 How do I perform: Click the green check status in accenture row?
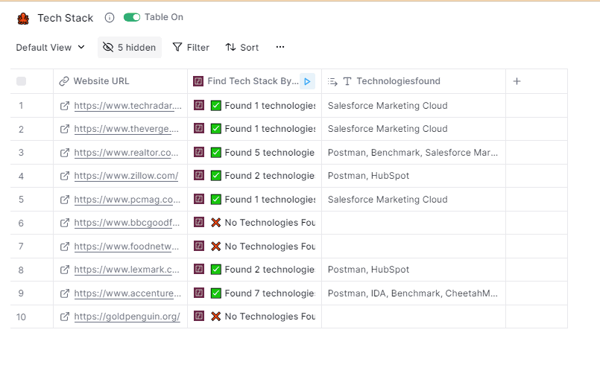point(216,293)
